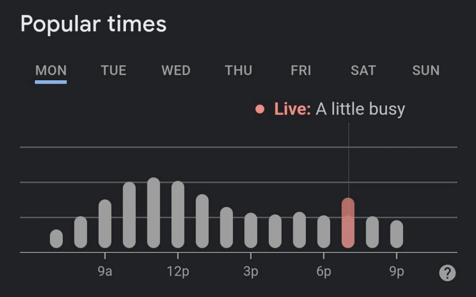This screenshot has height=297, width=476.
Task: Select the THU day tab
Action: (x=238, y=71)
